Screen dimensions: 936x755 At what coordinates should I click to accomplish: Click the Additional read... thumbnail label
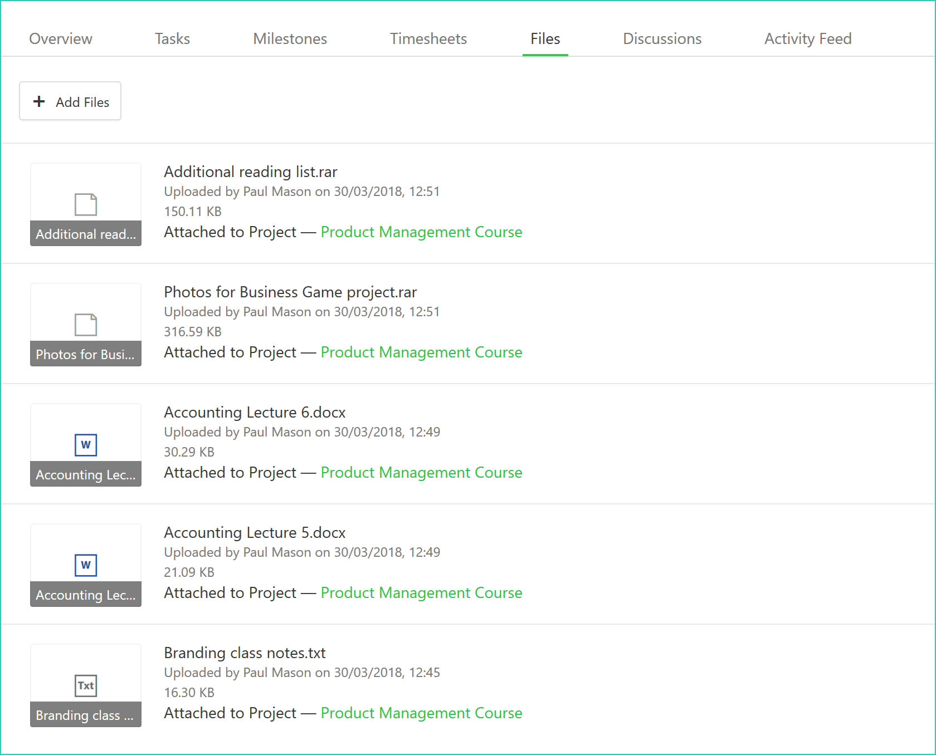click(85, 234)
